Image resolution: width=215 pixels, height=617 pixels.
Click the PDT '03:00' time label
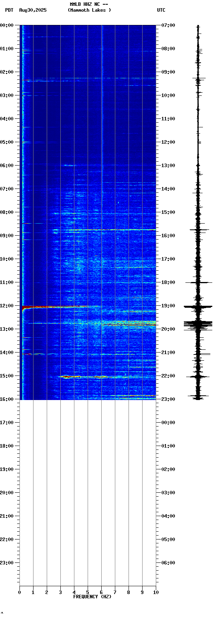(x=7, y=95)
